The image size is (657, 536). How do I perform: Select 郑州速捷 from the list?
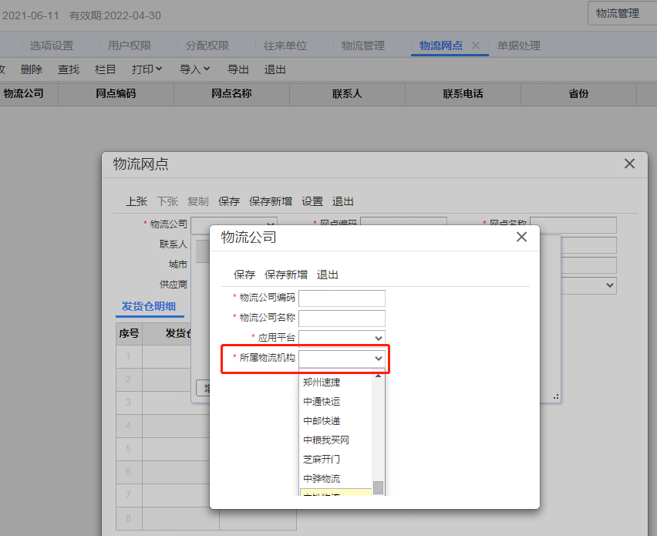point(322,383)
